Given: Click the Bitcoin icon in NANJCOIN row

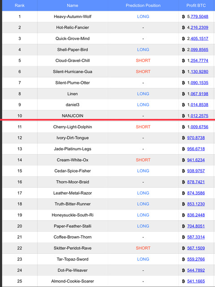Looking at the screenshot, I should (183, 116).
